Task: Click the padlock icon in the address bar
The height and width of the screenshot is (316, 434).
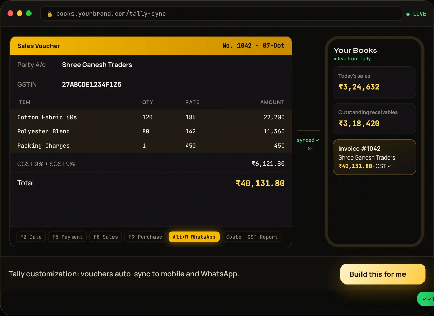Action: pos(50,14)
